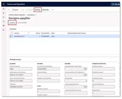This screenshot has height=99, width=122.
Task: Collapse the Mätegenskaper section header
Action: point(16,60)
